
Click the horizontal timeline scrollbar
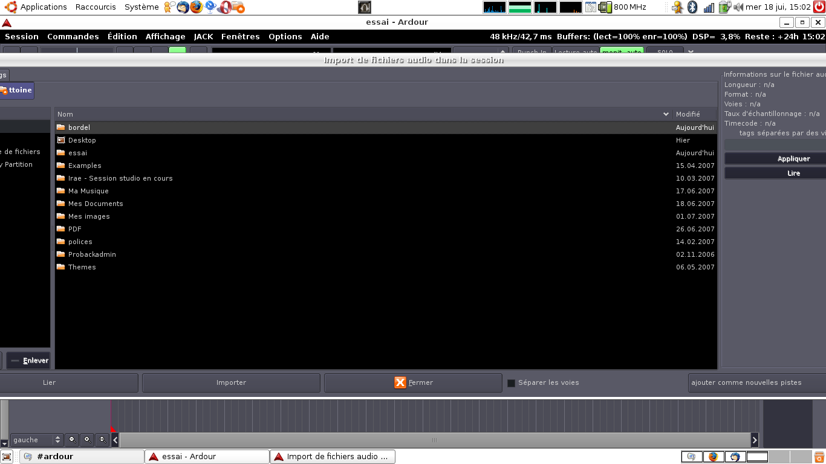coord(434,440)
